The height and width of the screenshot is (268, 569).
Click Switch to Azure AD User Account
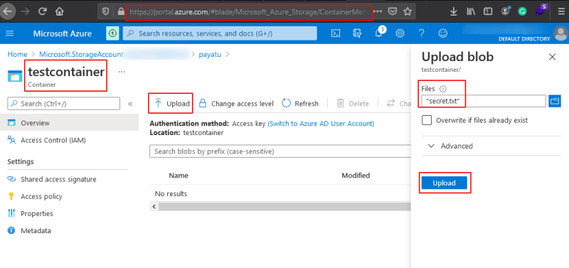321,124
